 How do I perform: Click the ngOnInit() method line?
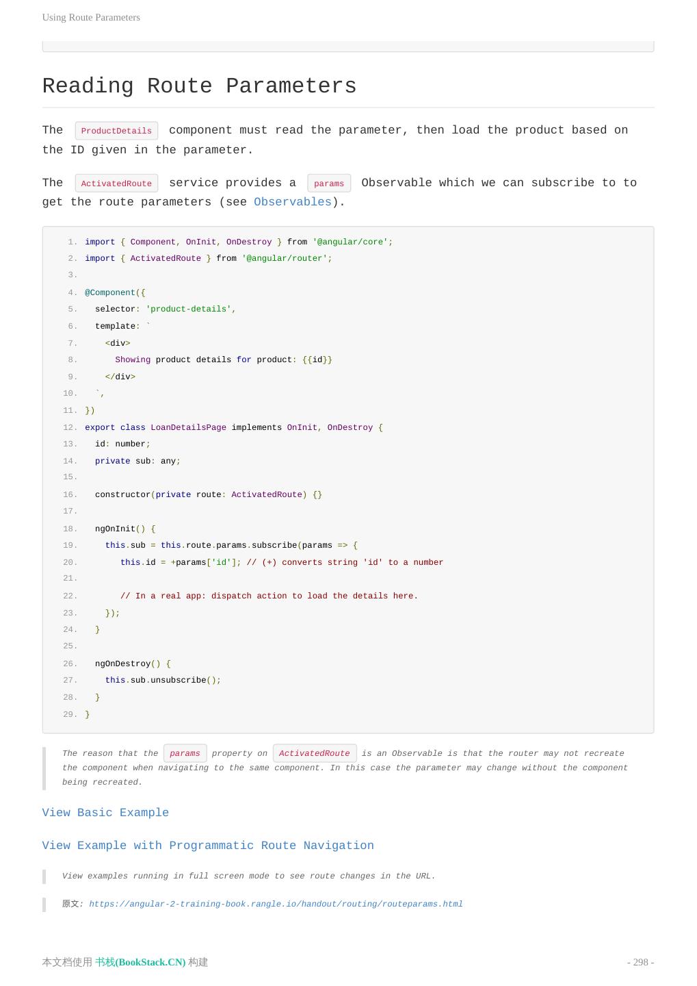click(x=125, y=529)
